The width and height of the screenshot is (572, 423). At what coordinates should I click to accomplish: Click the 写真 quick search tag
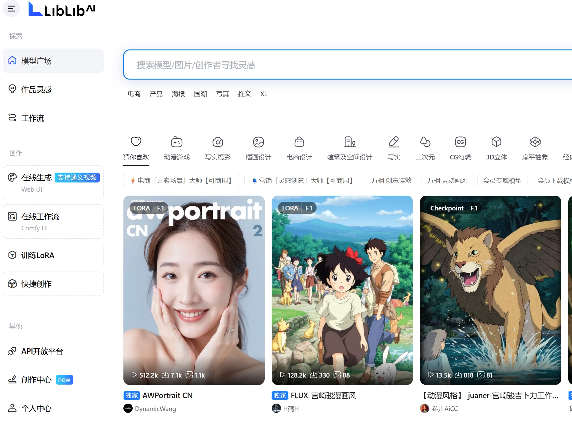pyautogui.click(x=222, y=94)
